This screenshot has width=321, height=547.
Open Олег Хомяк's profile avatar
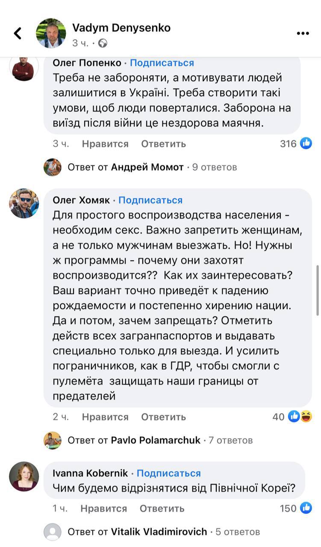pyautogui.click(x=24, y=203)
